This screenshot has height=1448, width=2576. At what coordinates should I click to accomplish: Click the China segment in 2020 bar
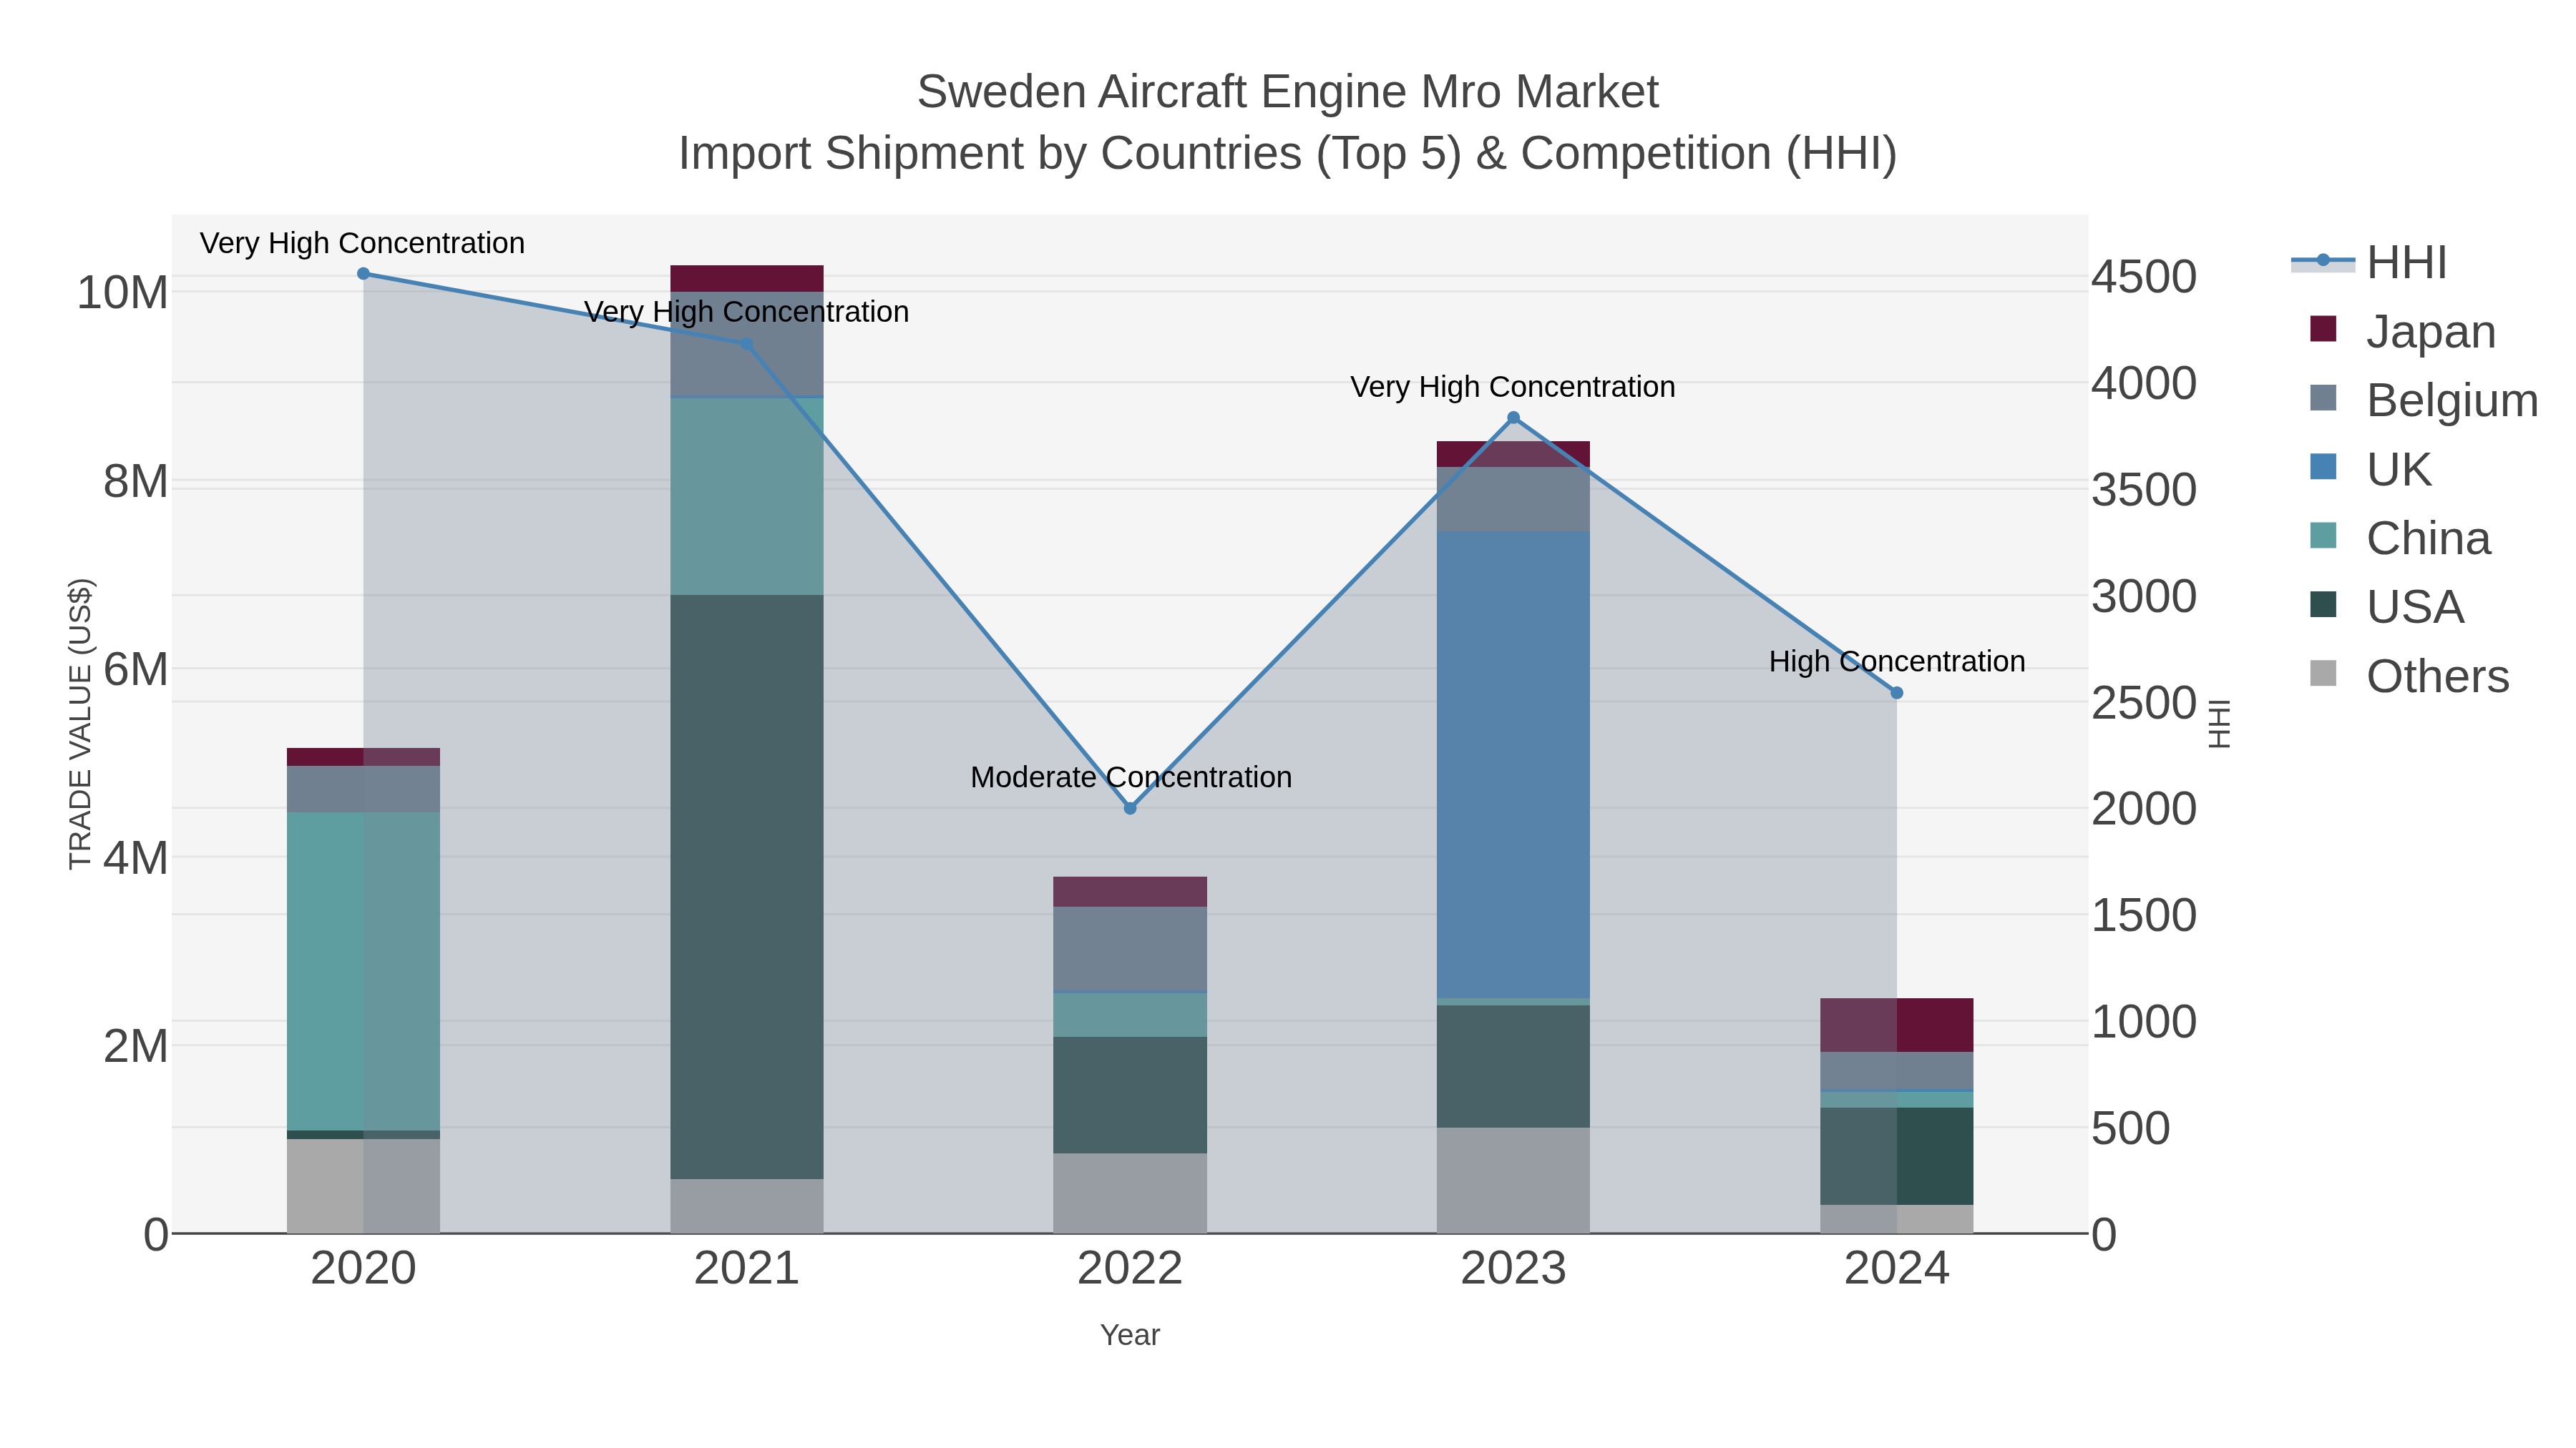tap(363, 971)
